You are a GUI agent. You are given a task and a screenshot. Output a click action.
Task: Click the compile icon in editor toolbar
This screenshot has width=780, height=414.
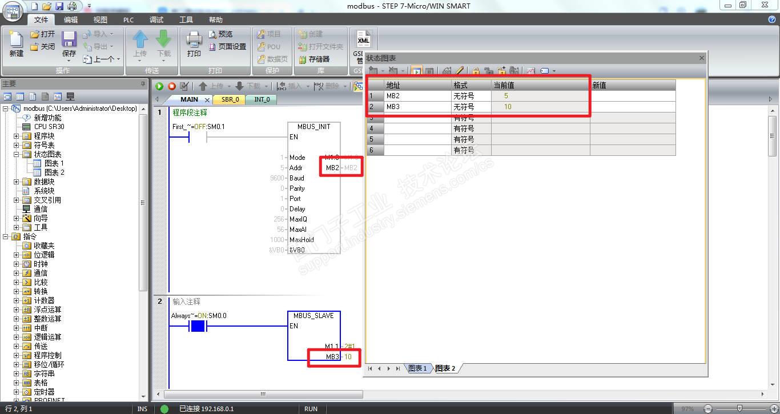pyautogui.click(x=184, y=86)
